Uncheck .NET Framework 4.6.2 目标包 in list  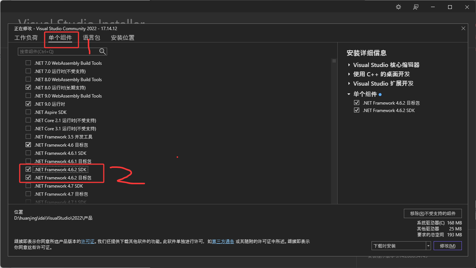coord(28,178)
